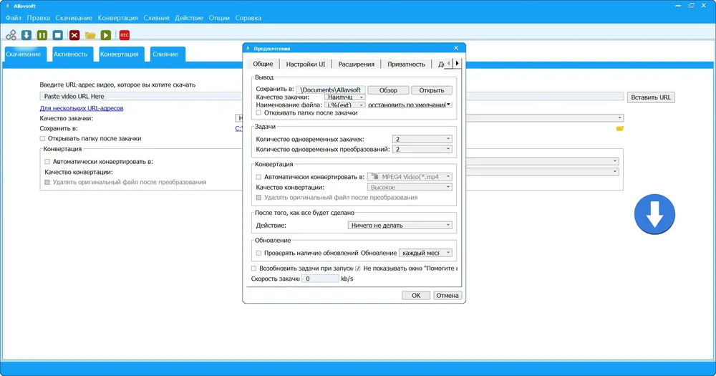Click the Открыть button
Image resolution: width=716 pixels, height=376 pixels.
point(432,90)
